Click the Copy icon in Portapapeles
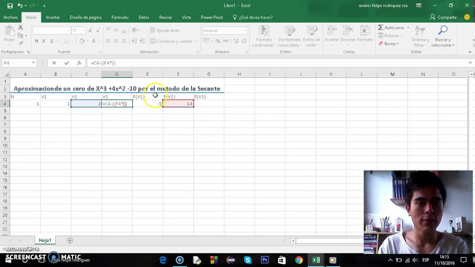Image resolution: width=475 pixels, height=267 pixels. click(x=20, y=36)
